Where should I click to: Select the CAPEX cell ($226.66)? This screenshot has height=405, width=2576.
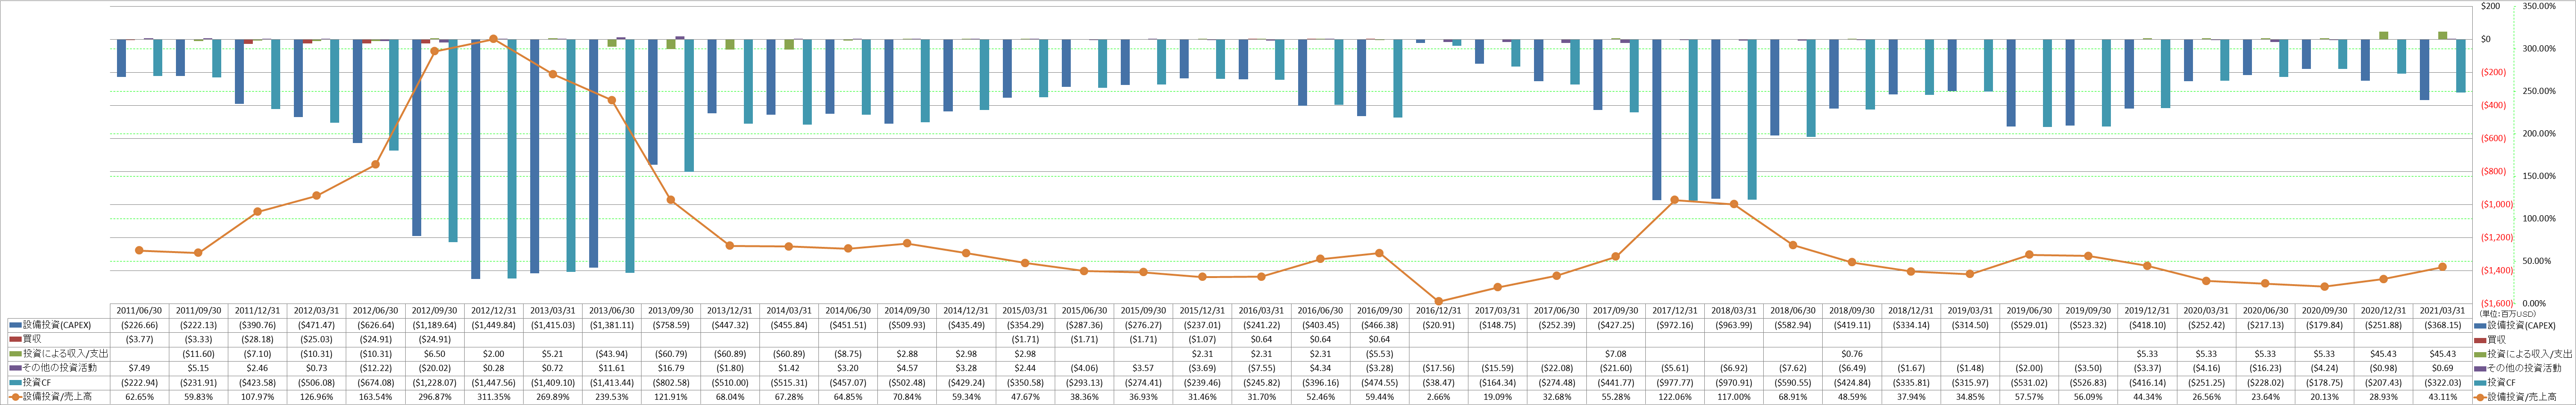[x=139, y=325]
